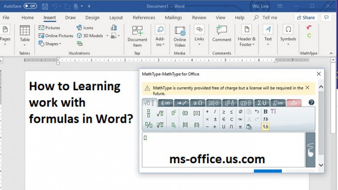Click inside MathType formula editing area
Viewport: 338px width, 190px height.
223,150
